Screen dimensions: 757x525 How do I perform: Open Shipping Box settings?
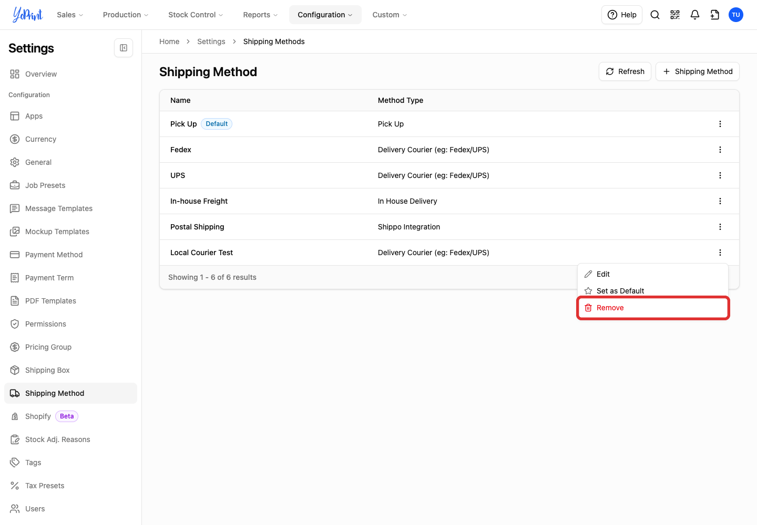coord(70,370)
